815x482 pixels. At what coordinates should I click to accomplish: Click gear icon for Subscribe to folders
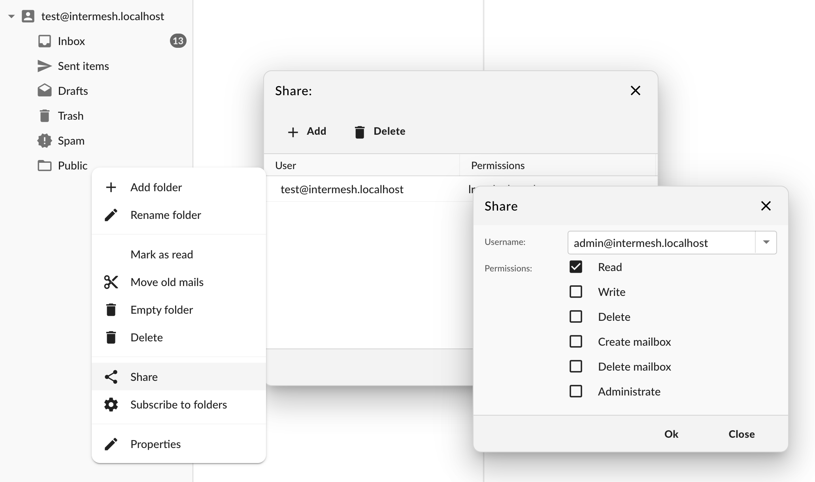(x=111, y=405)
